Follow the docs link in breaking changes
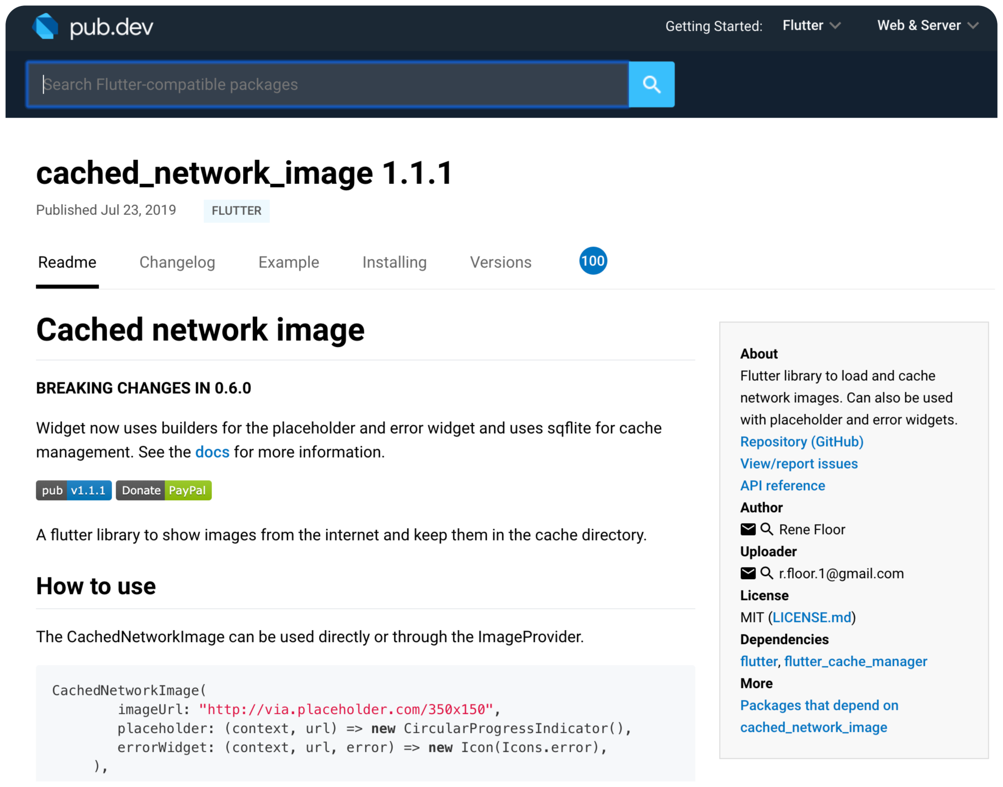Screen dimensions: 1003x787 (x=212, y=452)
